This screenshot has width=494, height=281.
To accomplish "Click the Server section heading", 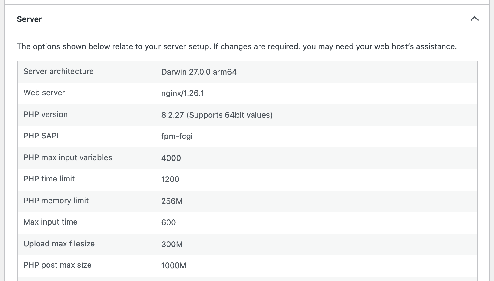I will point(29,19).
